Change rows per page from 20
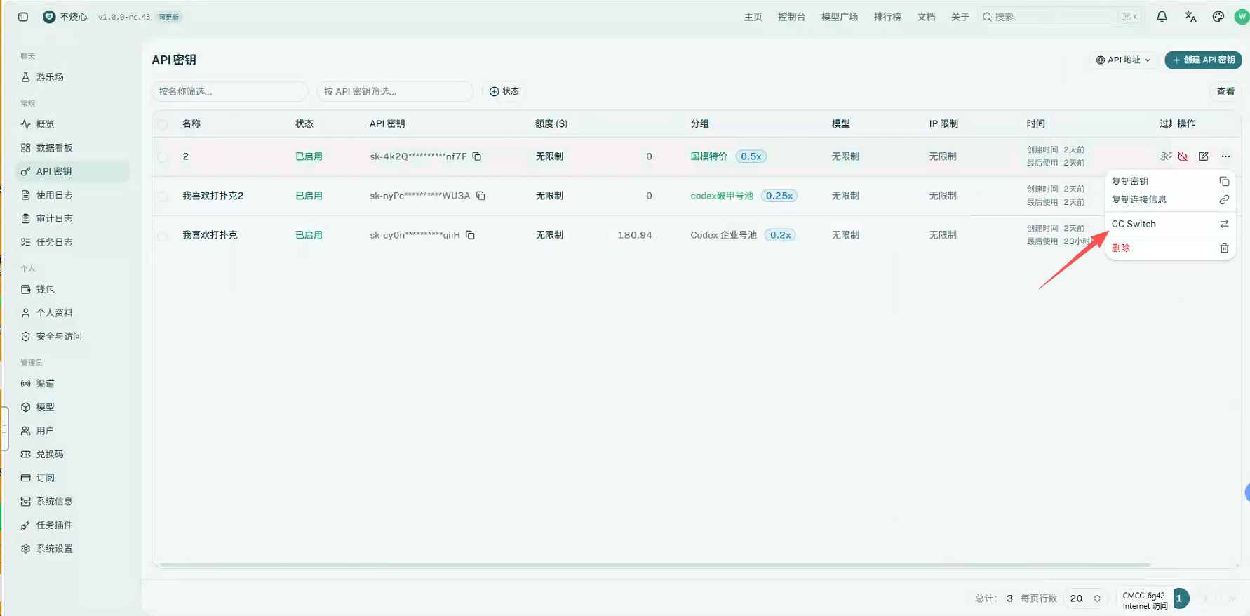The height and width of the screenshot is (616, 1250). [1085, 598]
